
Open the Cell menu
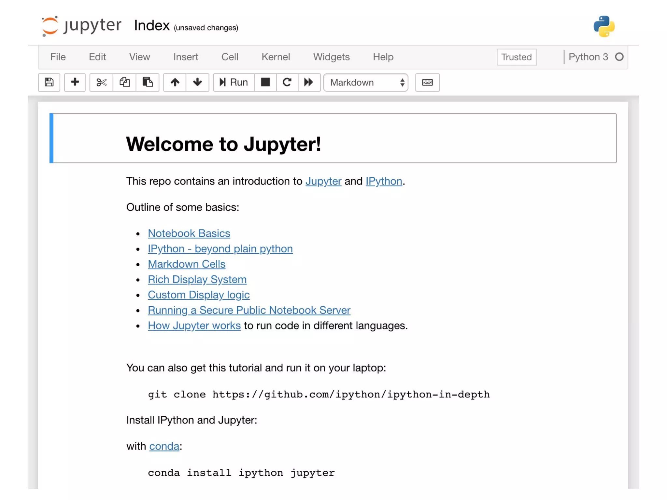(230, 57)
